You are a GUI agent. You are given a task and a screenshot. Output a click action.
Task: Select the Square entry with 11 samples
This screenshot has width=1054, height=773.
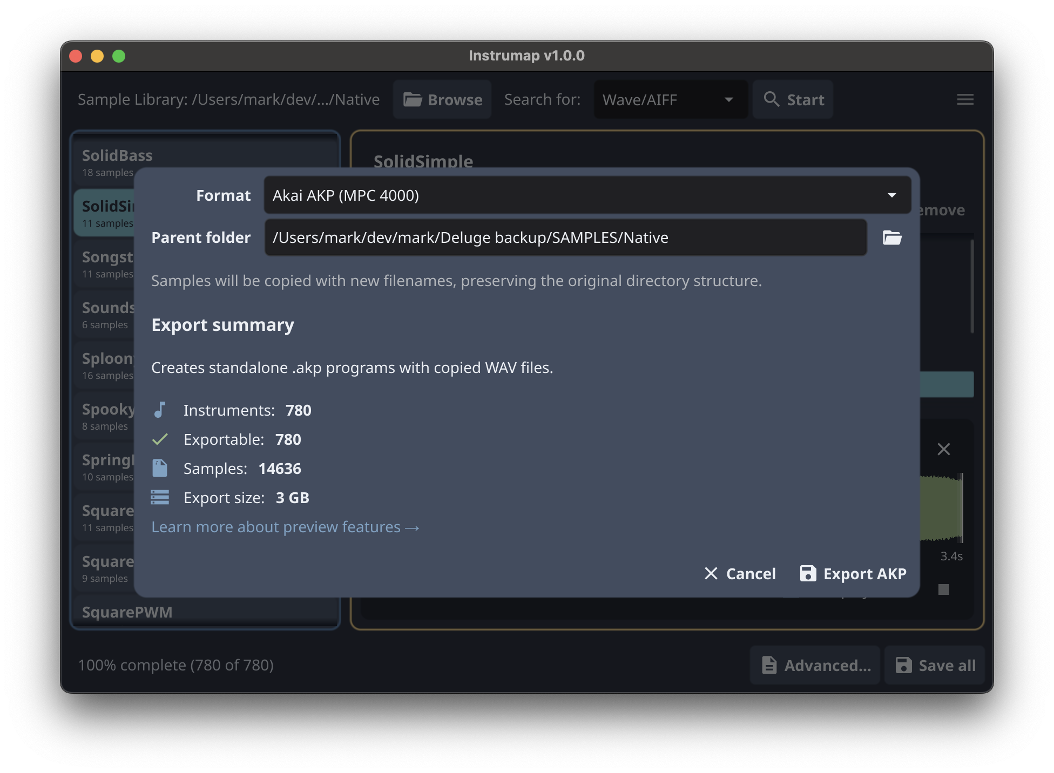pos(105,518)
